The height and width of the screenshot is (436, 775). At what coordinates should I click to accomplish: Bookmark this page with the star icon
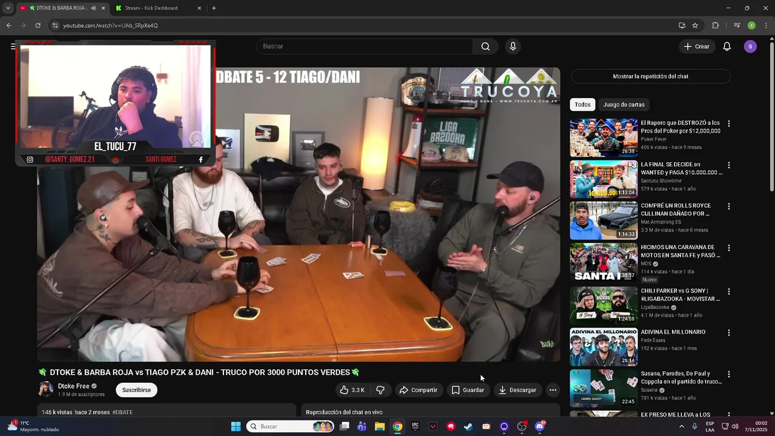[695, 25]
